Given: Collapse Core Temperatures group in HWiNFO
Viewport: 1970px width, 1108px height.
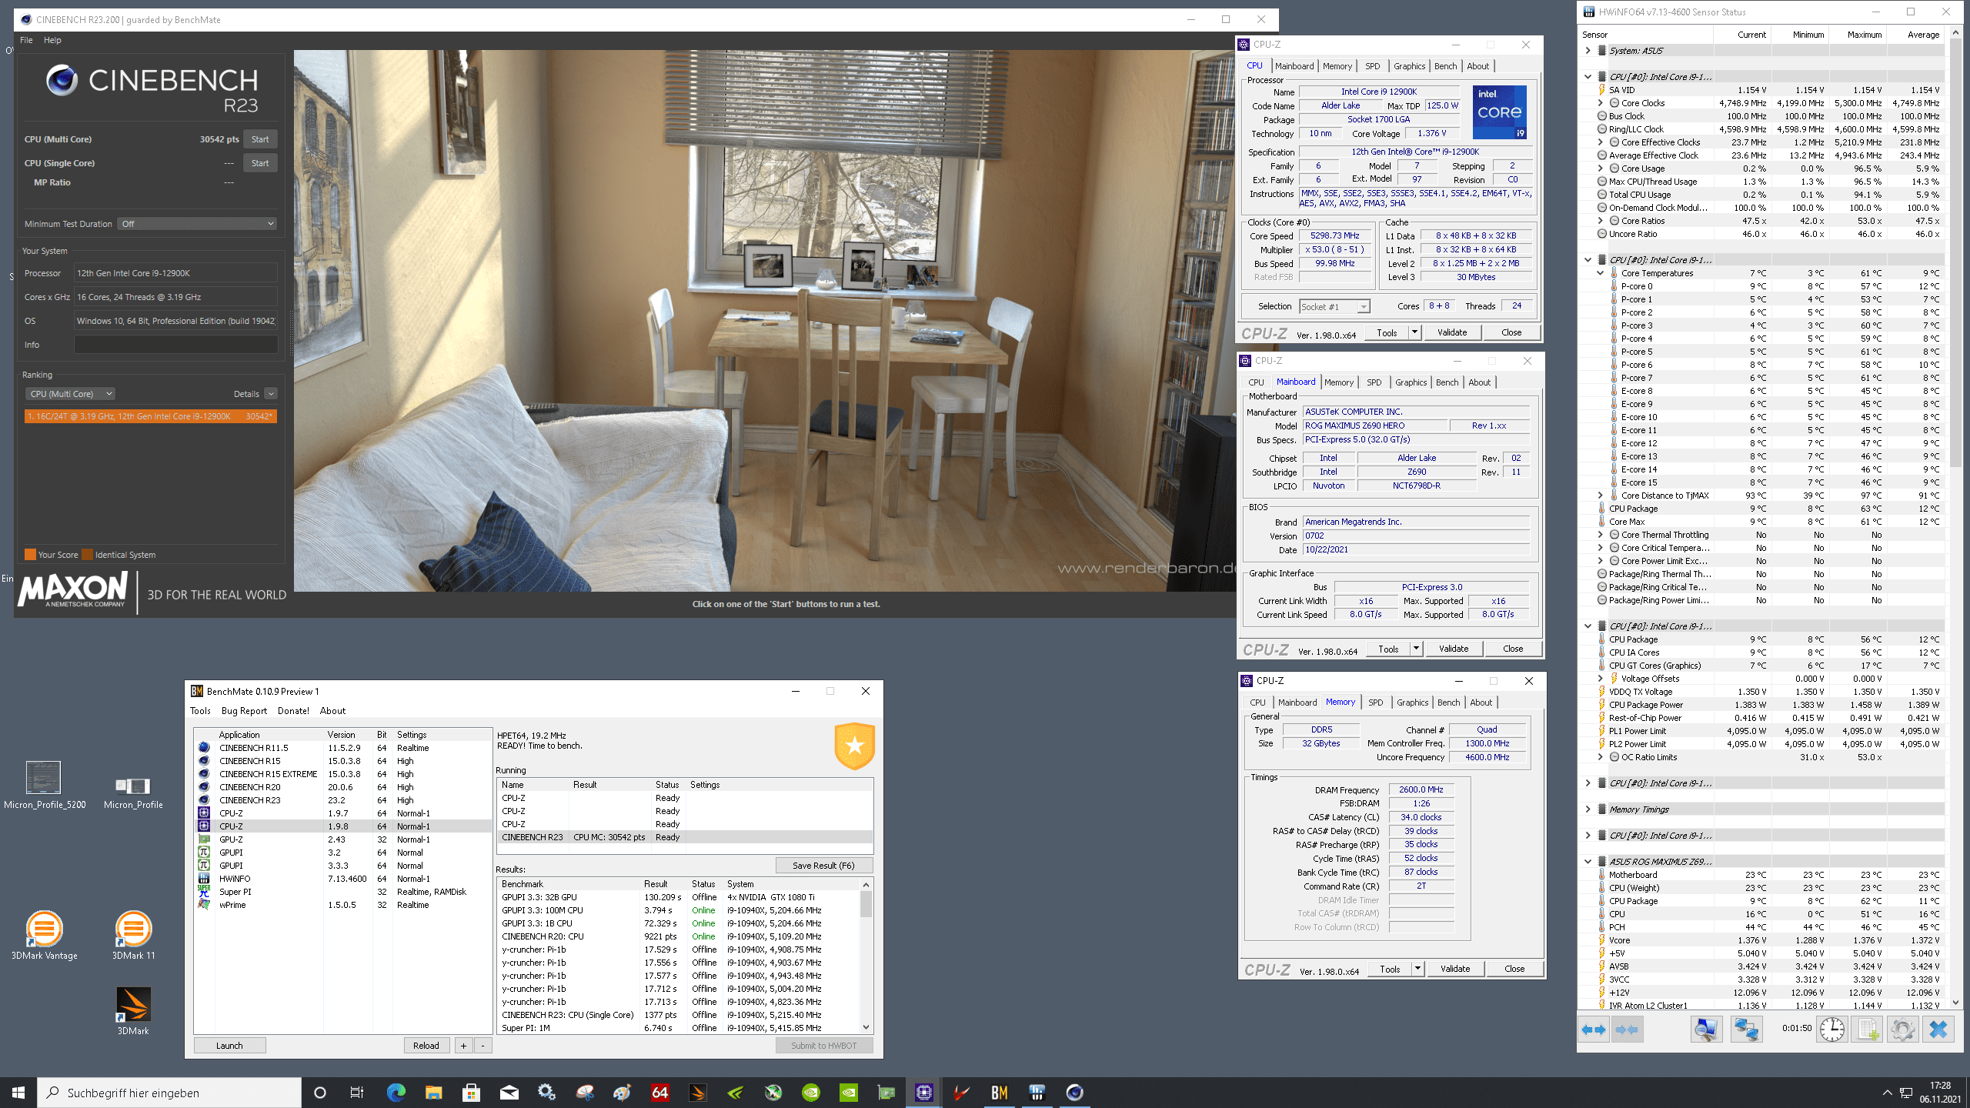Looking at the screenshot, I should [x=1601, y=273].
